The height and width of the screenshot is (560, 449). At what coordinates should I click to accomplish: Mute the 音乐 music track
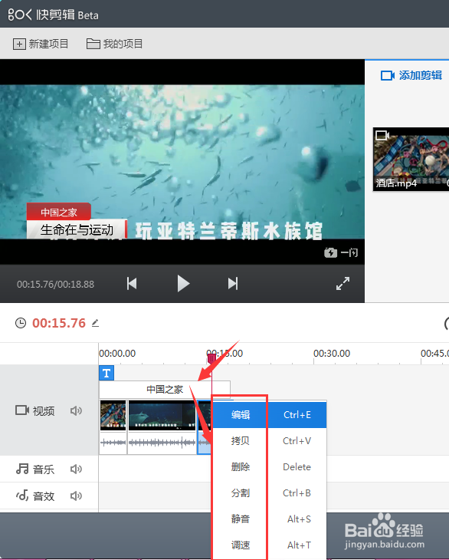[76, 469]
